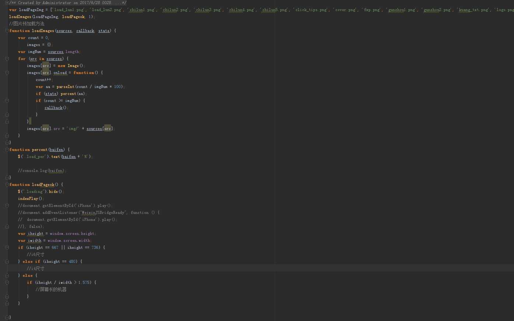Viewport: 514px width, 321px height.
Task: Collapse the onload function fold marker
Action: point(7,73)
